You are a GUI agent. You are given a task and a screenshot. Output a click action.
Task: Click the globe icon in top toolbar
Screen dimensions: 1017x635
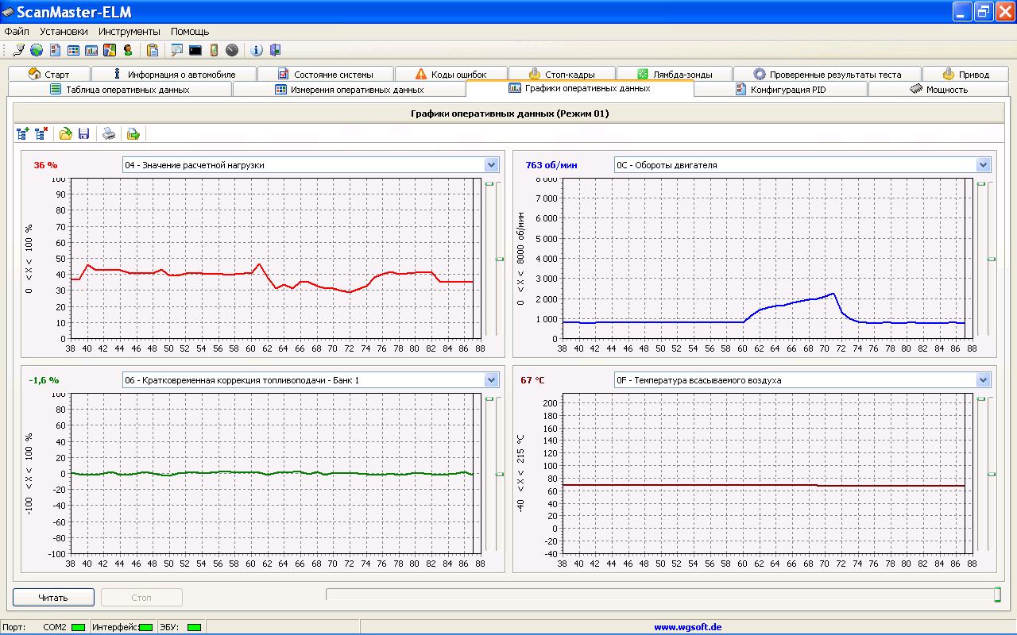point(37,50)
